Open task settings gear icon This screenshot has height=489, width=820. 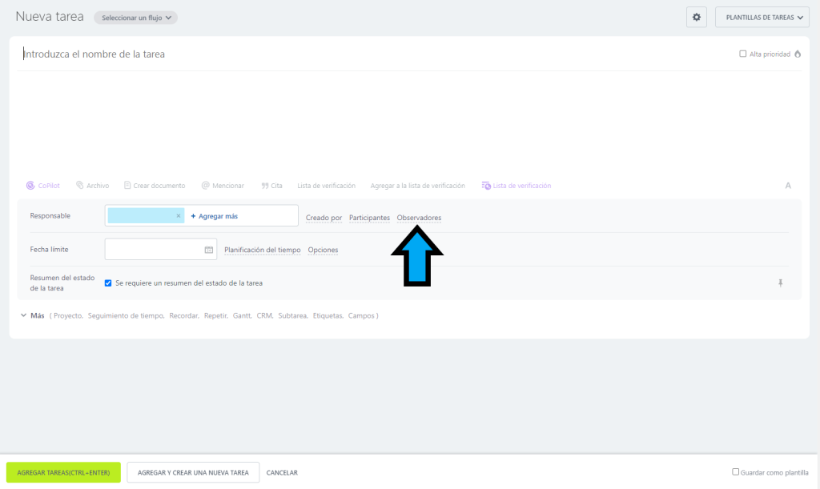pos(696,17)
